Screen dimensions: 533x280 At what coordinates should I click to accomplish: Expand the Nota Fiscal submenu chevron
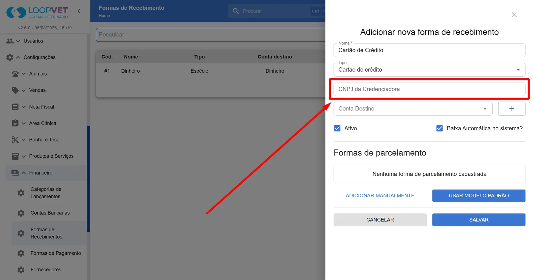[x=24, y=107]
